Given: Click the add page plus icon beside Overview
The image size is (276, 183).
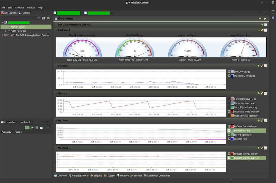Looking at the screenshot, I should pos(260,18).
